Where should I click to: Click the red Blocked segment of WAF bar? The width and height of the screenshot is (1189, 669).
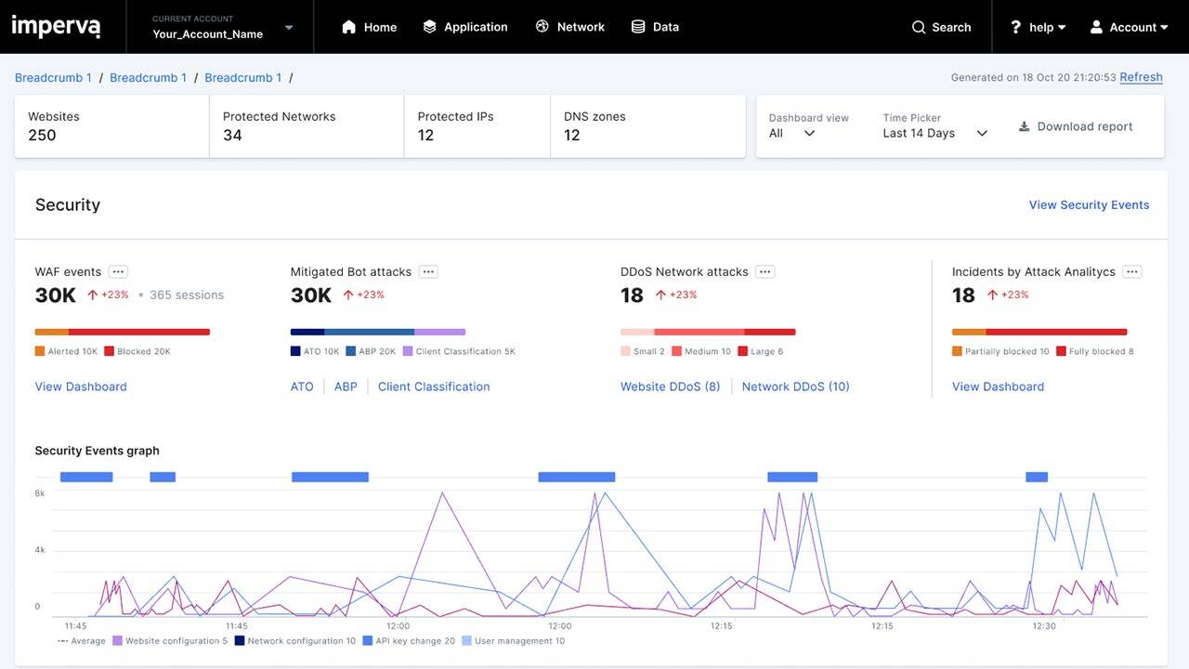pos(139,332)
